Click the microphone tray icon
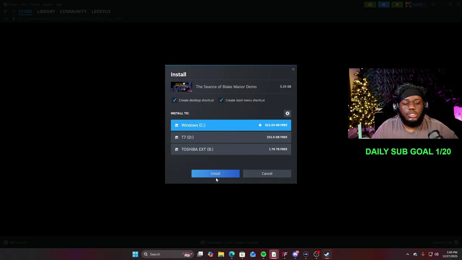 (x=423, y=254)
